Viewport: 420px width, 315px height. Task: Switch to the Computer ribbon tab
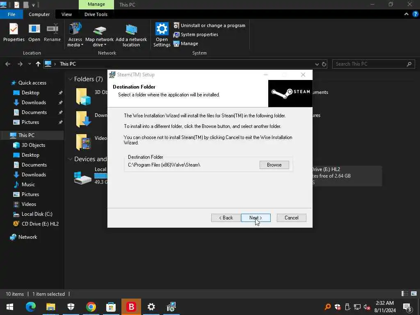click(x=39, y=14)
